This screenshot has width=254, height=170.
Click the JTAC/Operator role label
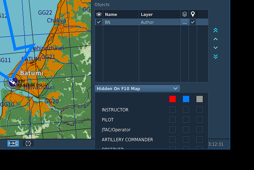click(x=116, y=130)
